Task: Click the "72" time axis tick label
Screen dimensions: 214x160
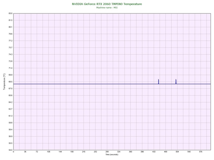Action: (37, 152)
